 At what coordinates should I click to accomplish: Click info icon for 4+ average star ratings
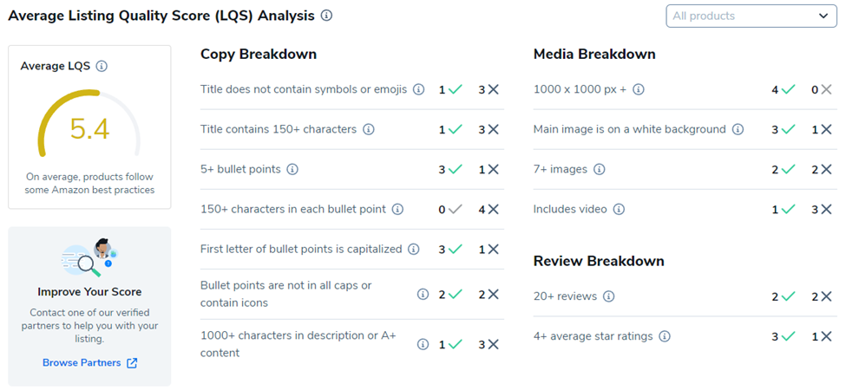point(664,336)
